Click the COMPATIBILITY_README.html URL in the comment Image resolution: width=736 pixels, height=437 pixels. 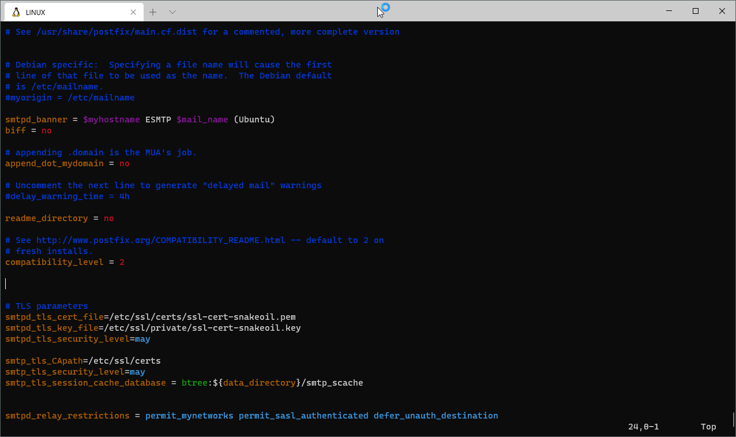(x=161, y=240)
